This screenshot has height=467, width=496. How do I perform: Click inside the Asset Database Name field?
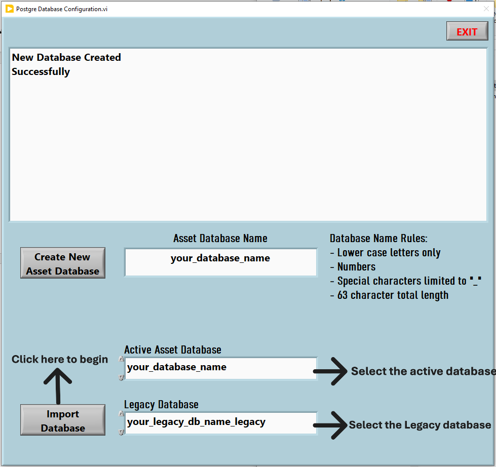click(220, 262)
